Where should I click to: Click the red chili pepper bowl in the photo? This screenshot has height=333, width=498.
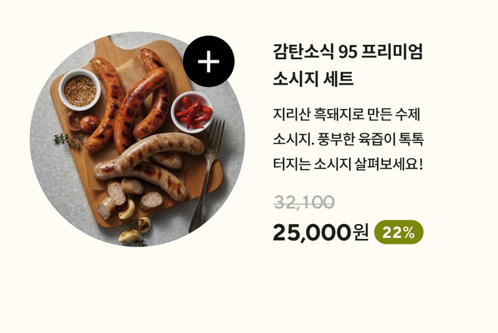pyautogui.click(x=192, y=112)
